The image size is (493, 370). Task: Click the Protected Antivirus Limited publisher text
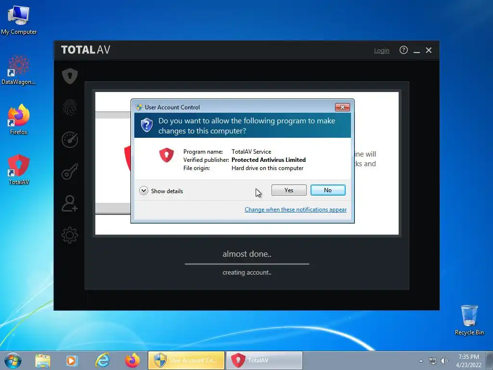click(x=269, y=160)
